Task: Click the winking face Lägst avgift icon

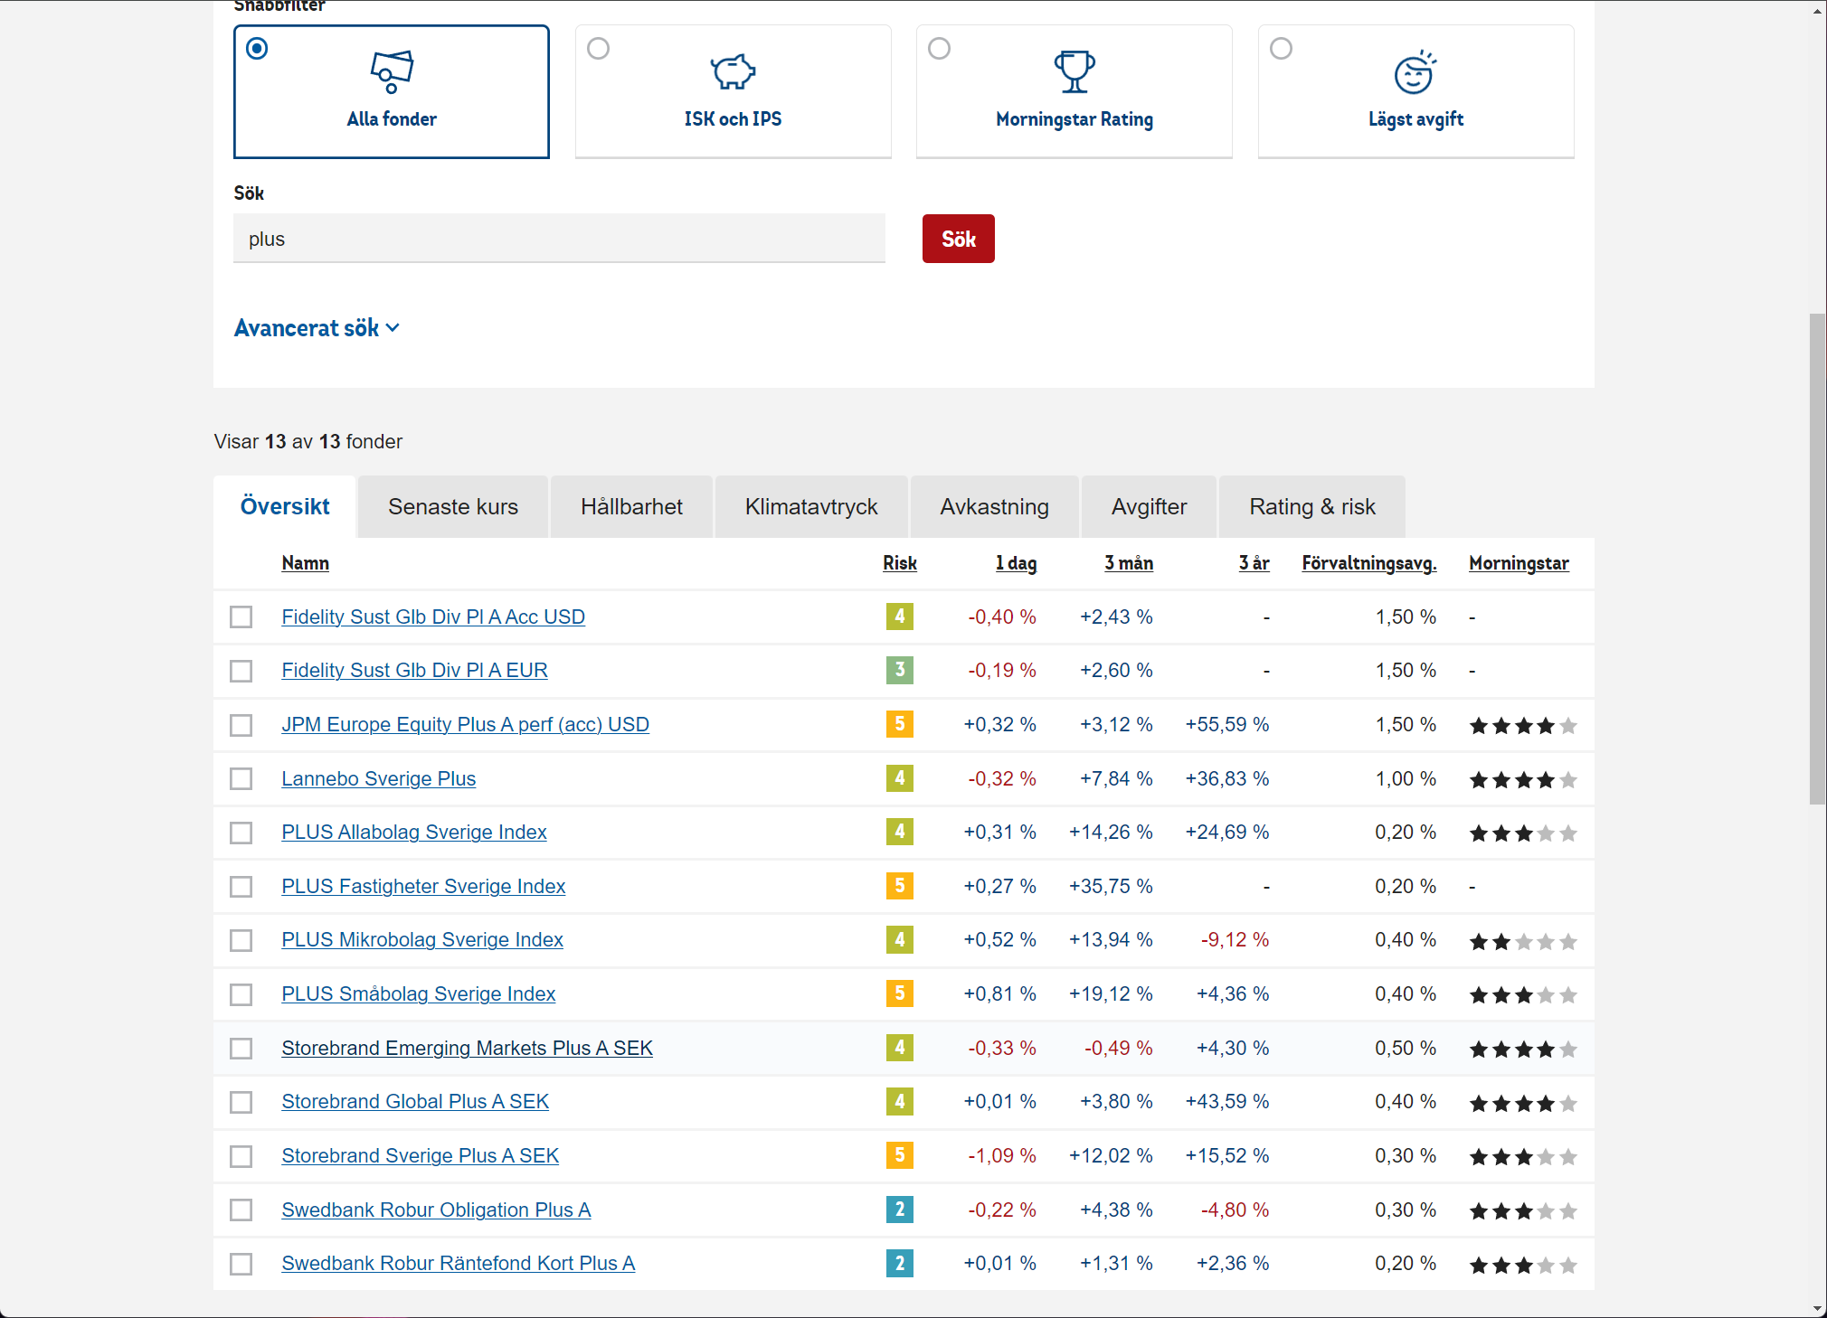Action: click(1415, 72)
